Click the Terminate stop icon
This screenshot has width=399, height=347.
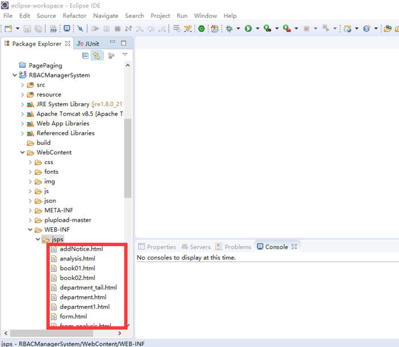tap(117, 28)
